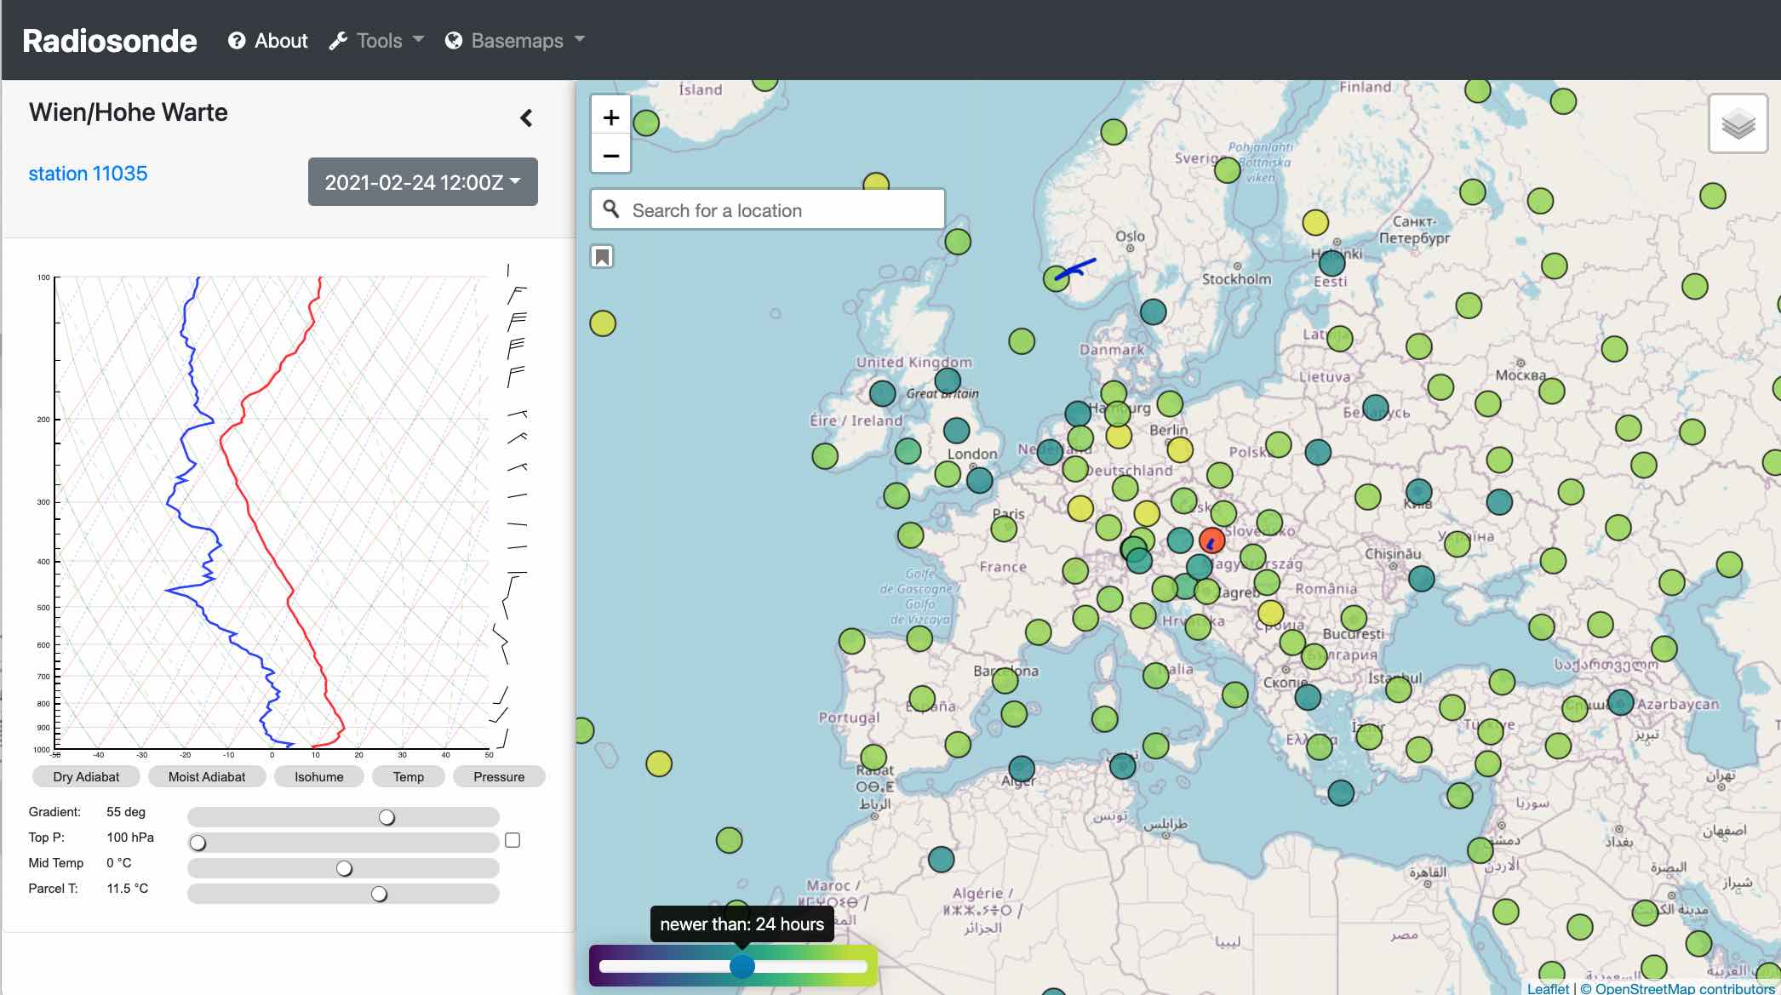Toggle Dry Adiabat lines on the chart
The image size is (1781, 995).
point(86,776)
